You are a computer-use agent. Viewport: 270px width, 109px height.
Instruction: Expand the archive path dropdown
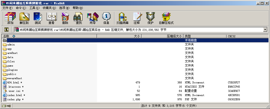coord(265,30)
